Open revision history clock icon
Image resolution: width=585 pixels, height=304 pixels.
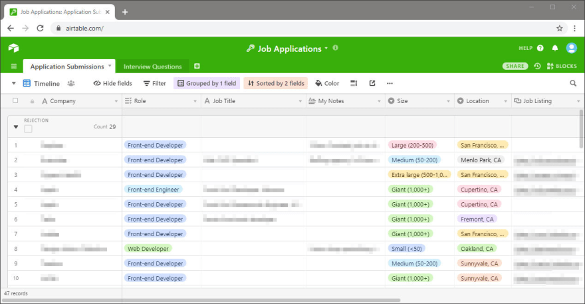coord(537,66)
